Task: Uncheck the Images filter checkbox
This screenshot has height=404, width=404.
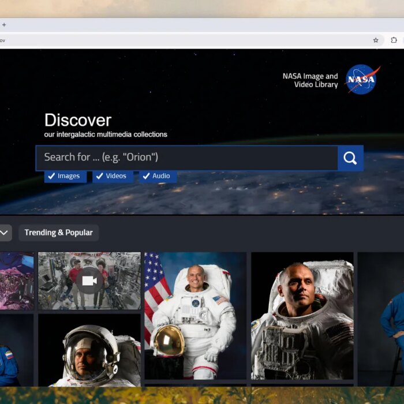Action: (65, 176)
